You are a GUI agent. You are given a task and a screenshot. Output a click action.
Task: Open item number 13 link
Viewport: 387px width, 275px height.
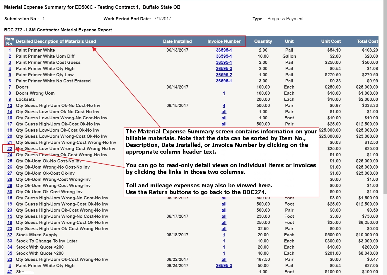10,106
